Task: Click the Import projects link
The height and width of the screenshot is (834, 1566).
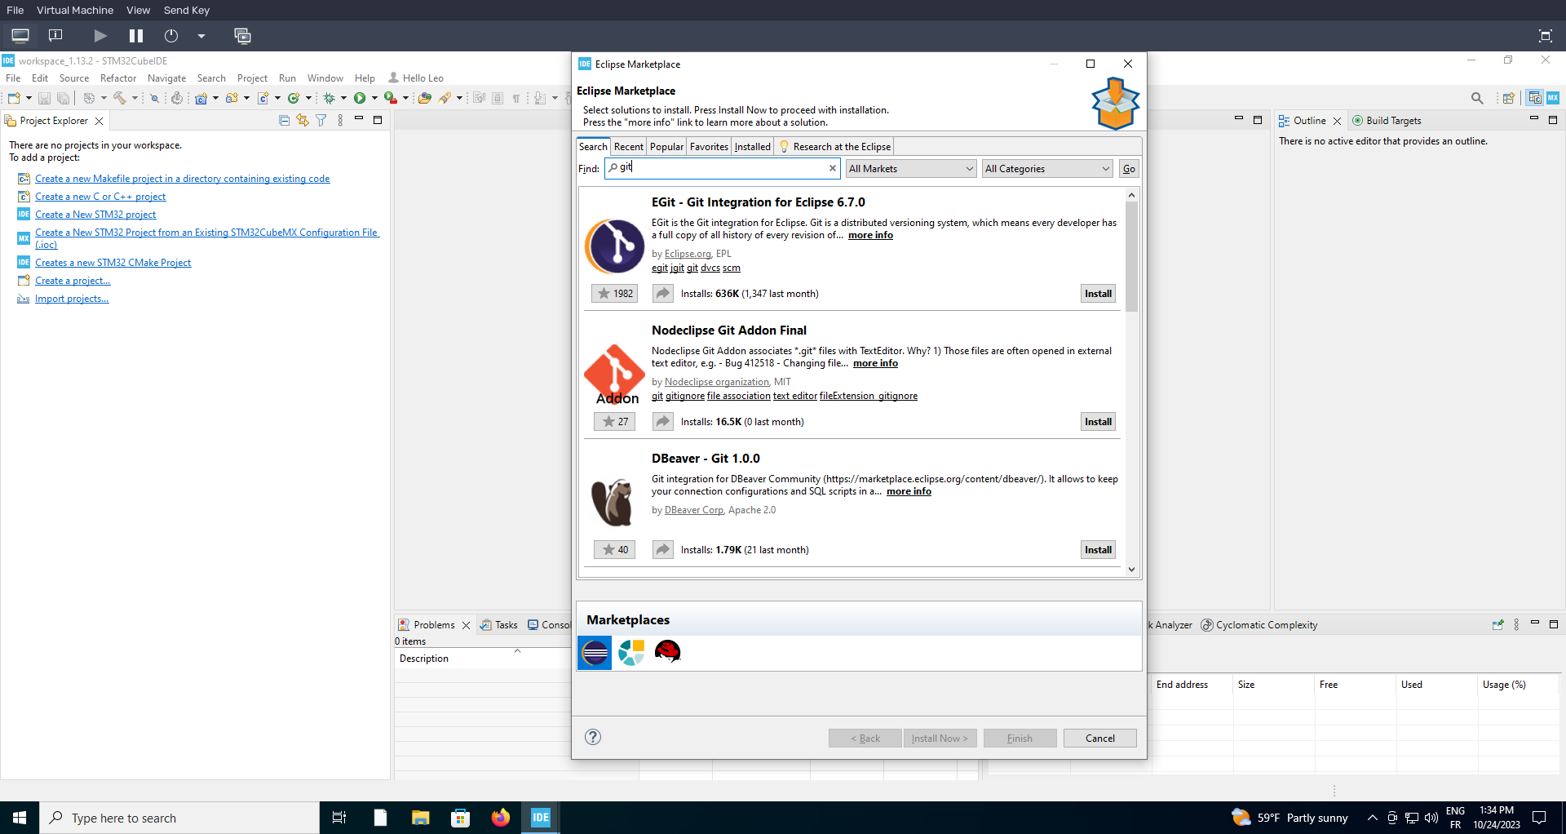Action: [72, 299]
